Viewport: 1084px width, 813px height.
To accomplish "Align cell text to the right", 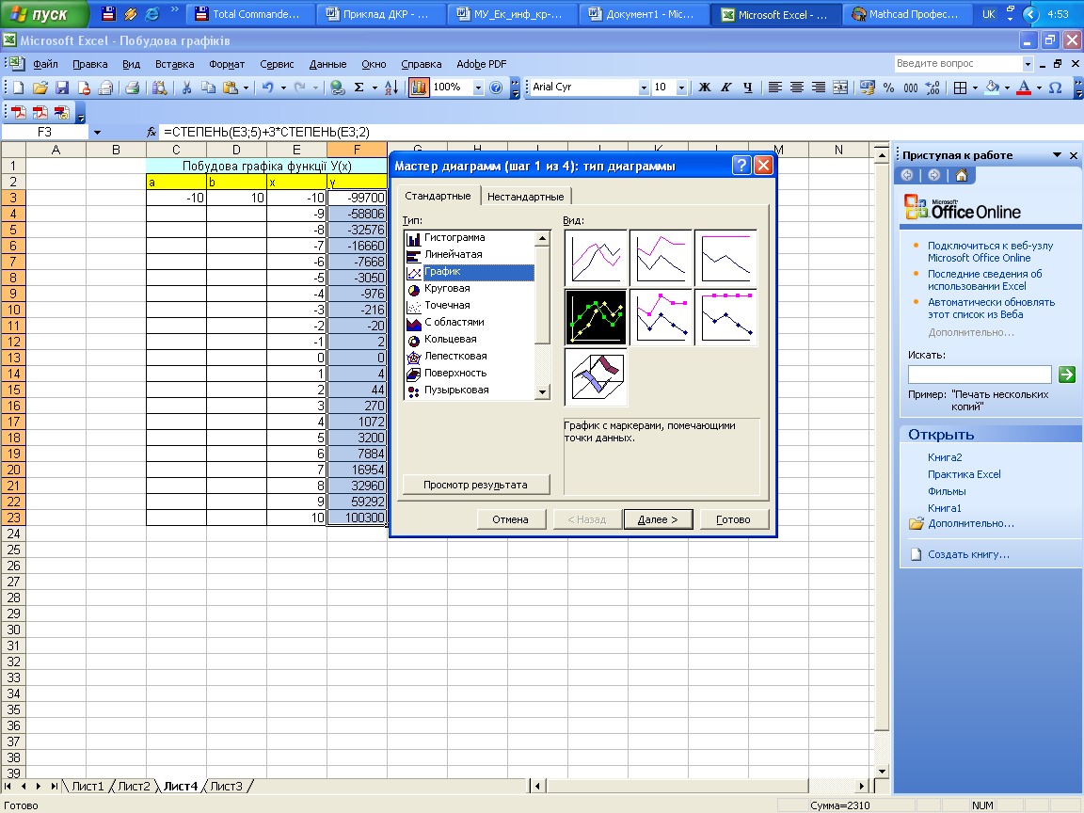I will pos(819,88).
